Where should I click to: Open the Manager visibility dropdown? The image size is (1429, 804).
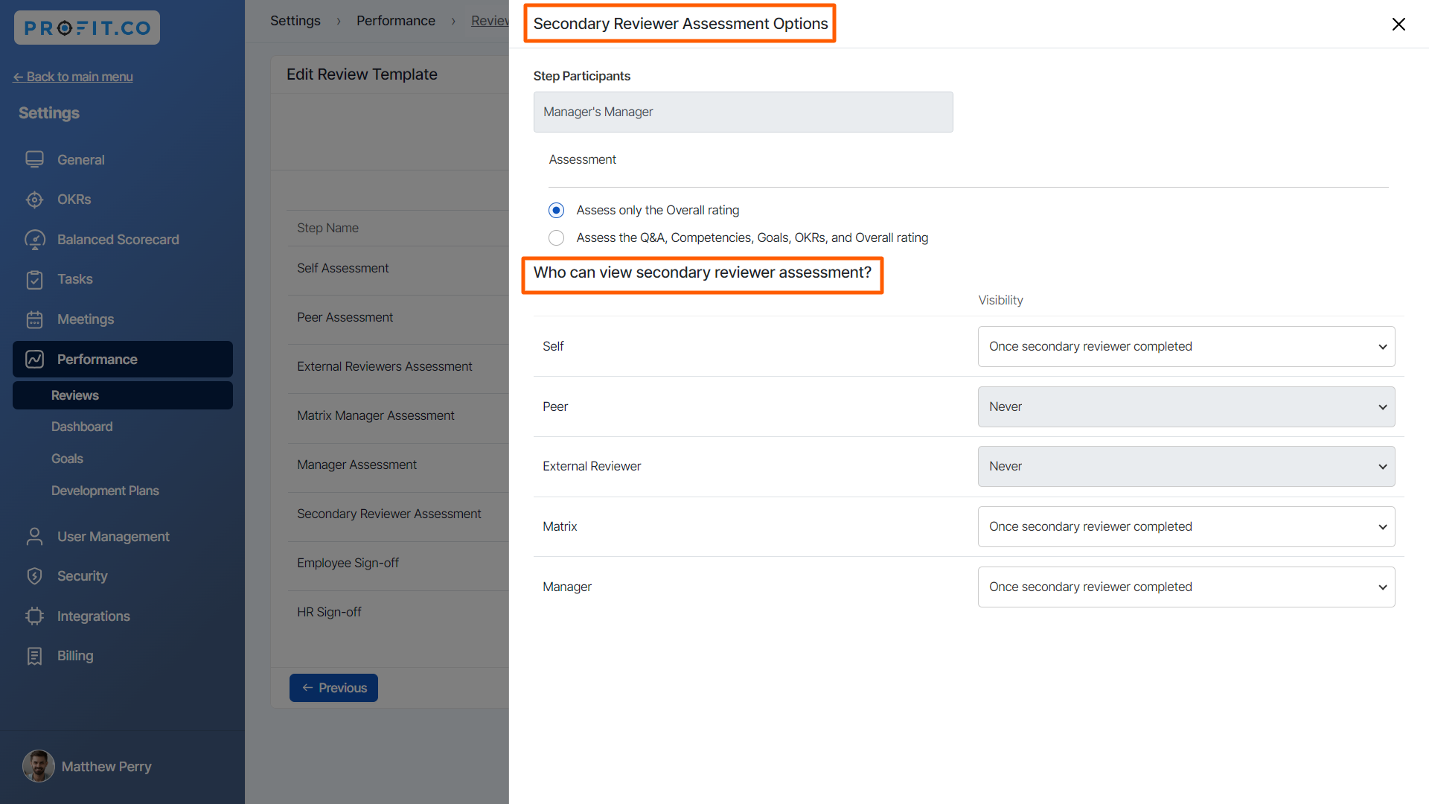click(1186, 587)
